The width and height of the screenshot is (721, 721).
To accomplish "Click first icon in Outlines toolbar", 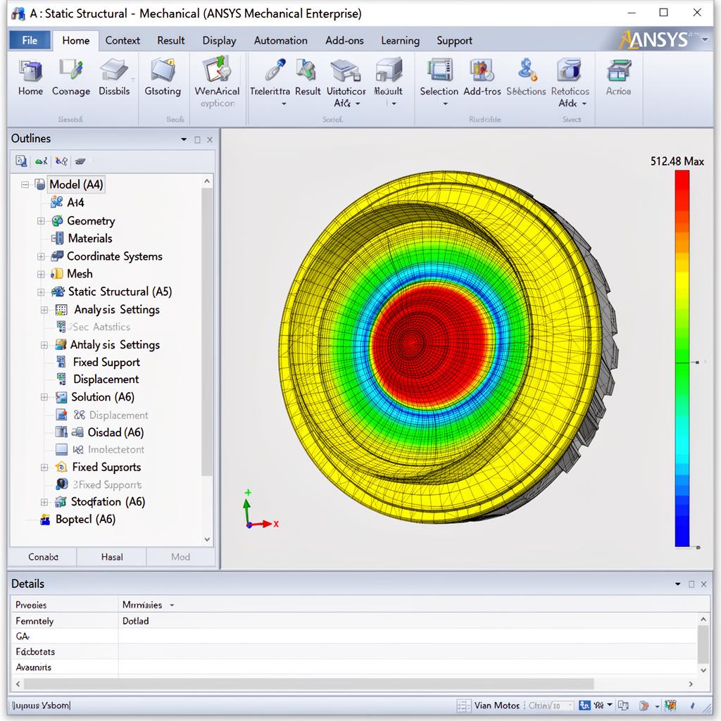I will pos(21,161).
